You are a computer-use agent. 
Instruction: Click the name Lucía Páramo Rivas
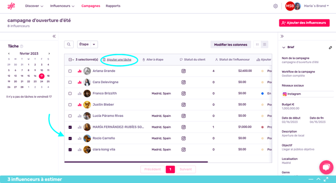(108, 116)
